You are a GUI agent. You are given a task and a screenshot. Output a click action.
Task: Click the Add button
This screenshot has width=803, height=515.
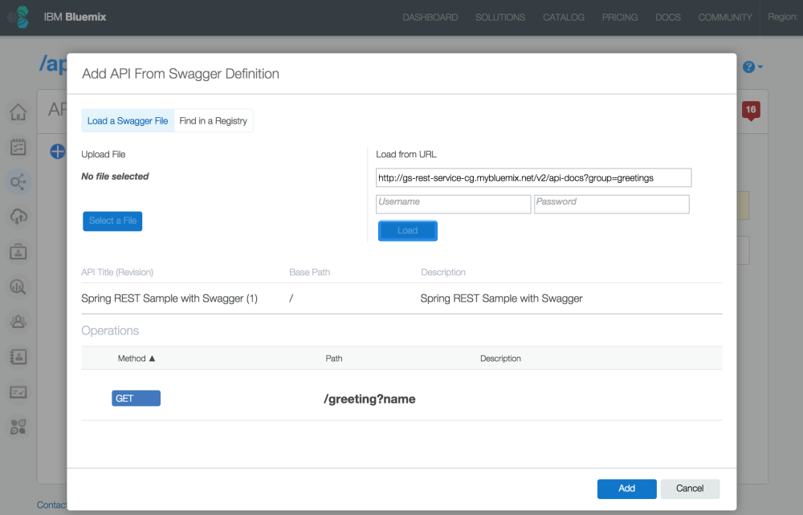click(627, 489)
